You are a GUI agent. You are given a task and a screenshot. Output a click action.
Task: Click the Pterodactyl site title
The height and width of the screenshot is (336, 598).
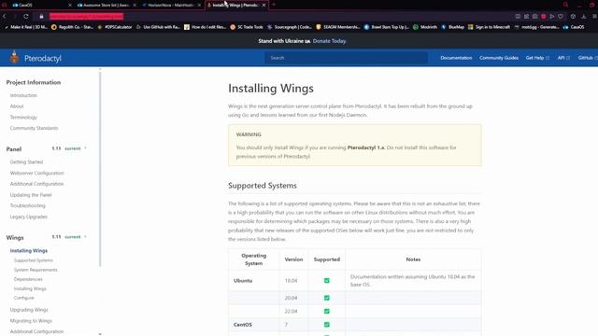pyautogui.click(x=43, y=58)
